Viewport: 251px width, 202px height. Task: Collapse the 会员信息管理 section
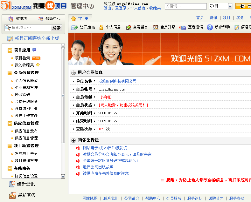pyautogui.click(x=10, y=73)
